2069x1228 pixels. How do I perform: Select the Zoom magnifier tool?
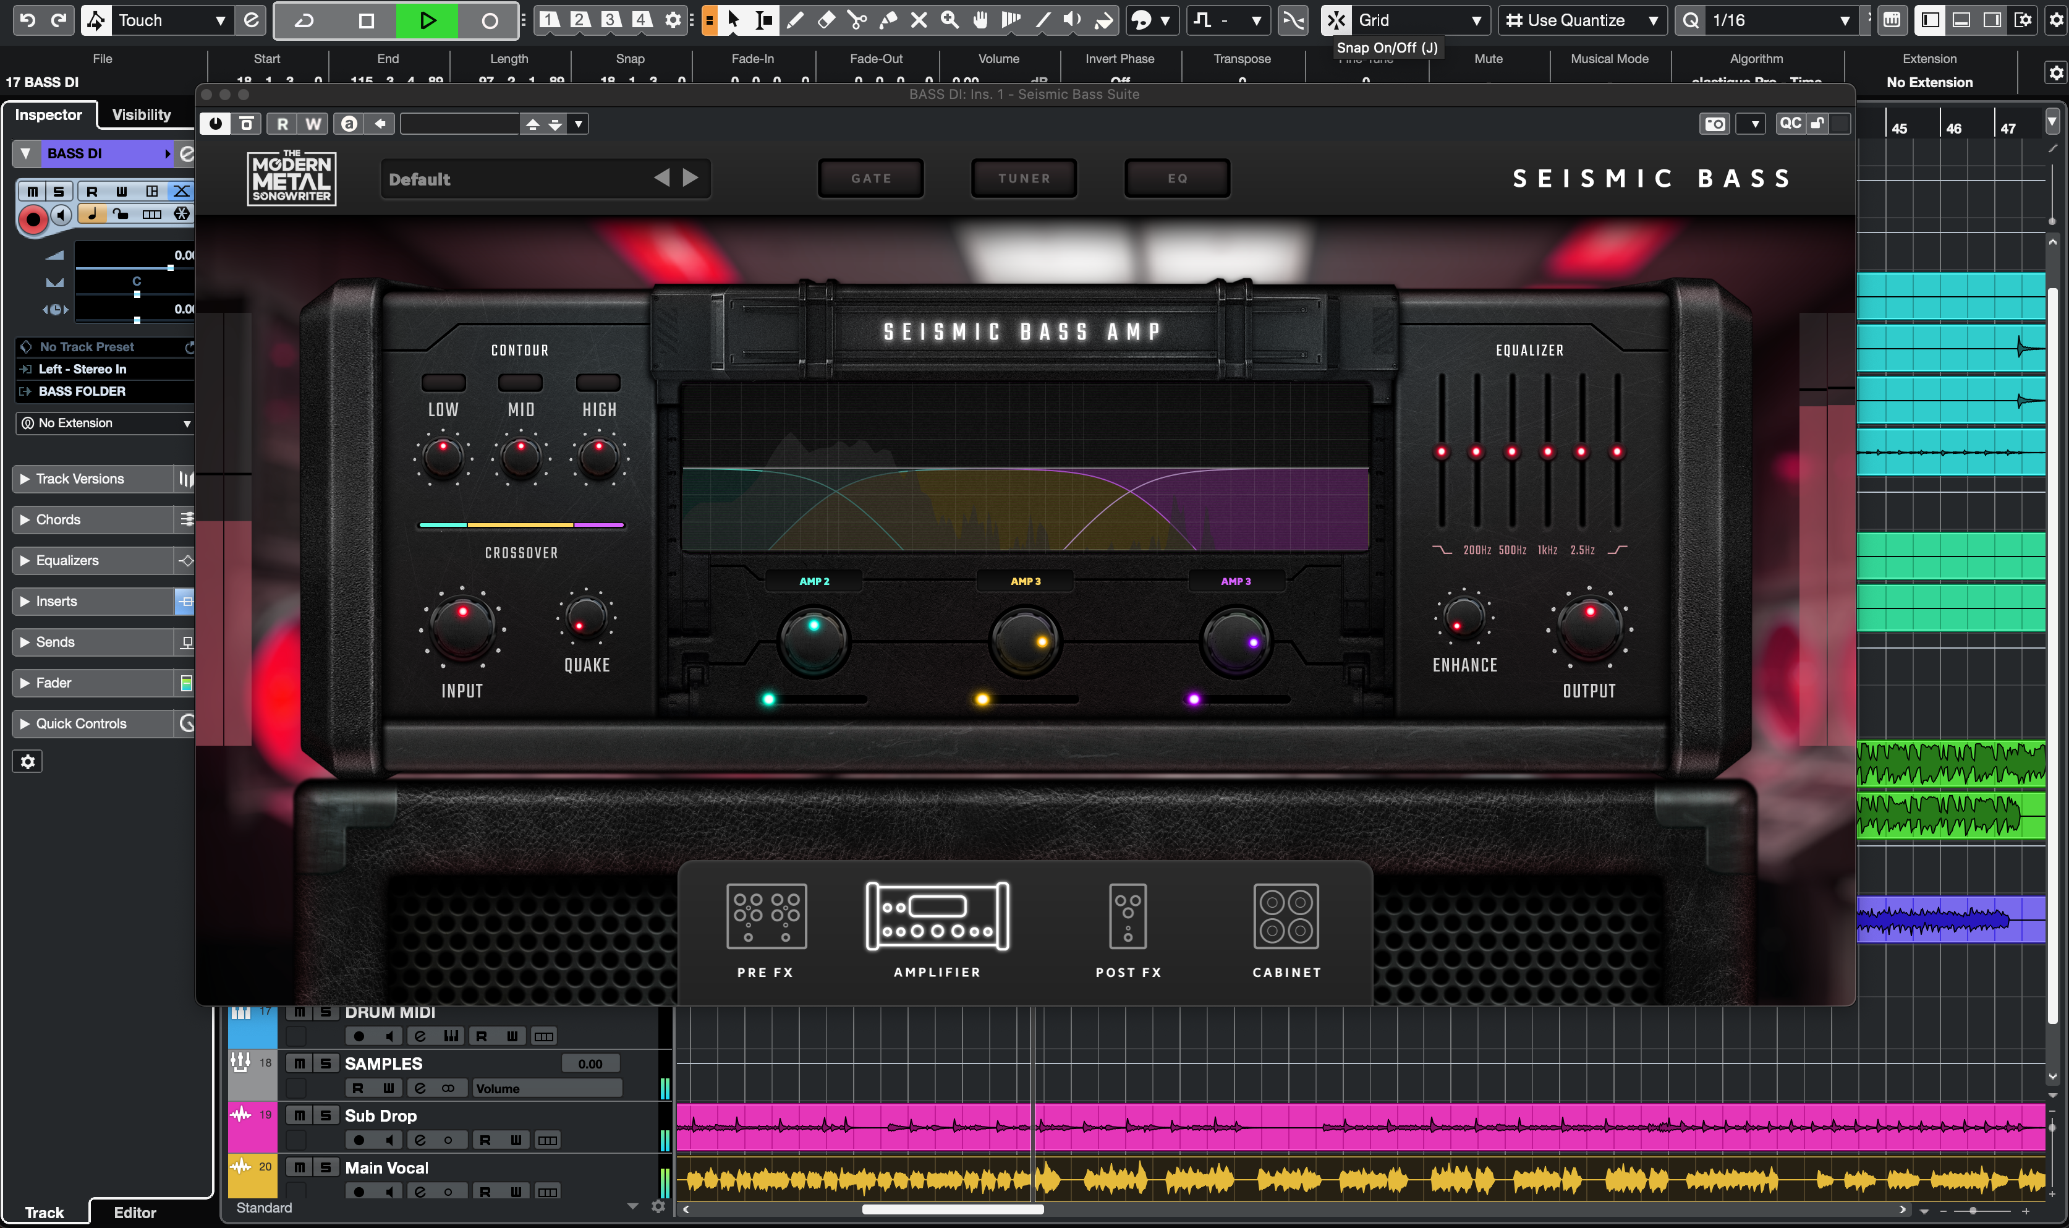coord(950,20)
